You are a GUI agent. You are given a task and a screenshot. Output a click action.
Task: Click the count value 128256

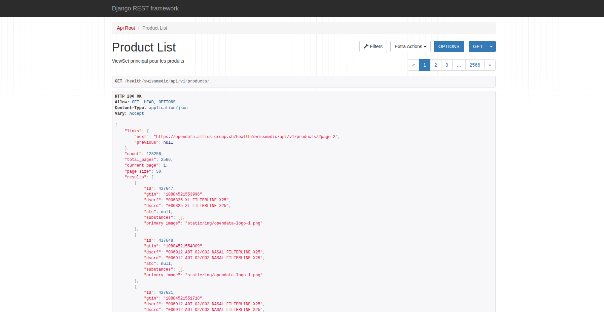click(x=153, y=154)
